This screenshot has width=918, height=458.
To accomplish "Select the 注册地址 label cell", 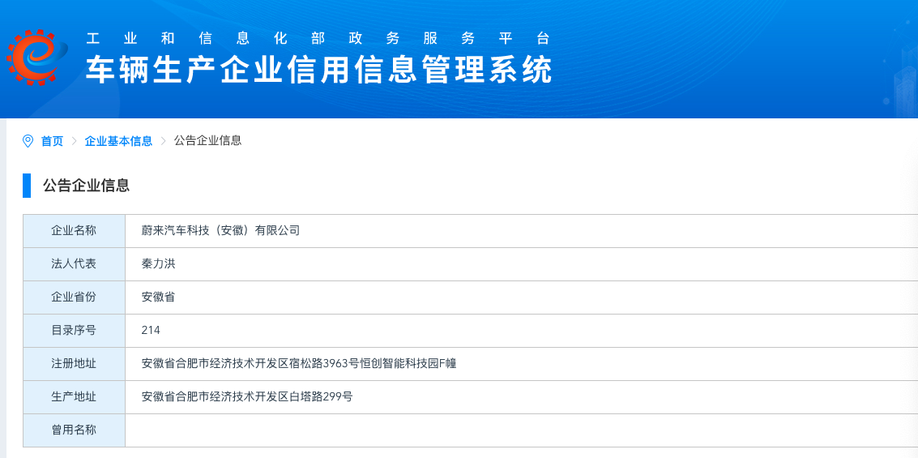I will [x=74, y=364].
